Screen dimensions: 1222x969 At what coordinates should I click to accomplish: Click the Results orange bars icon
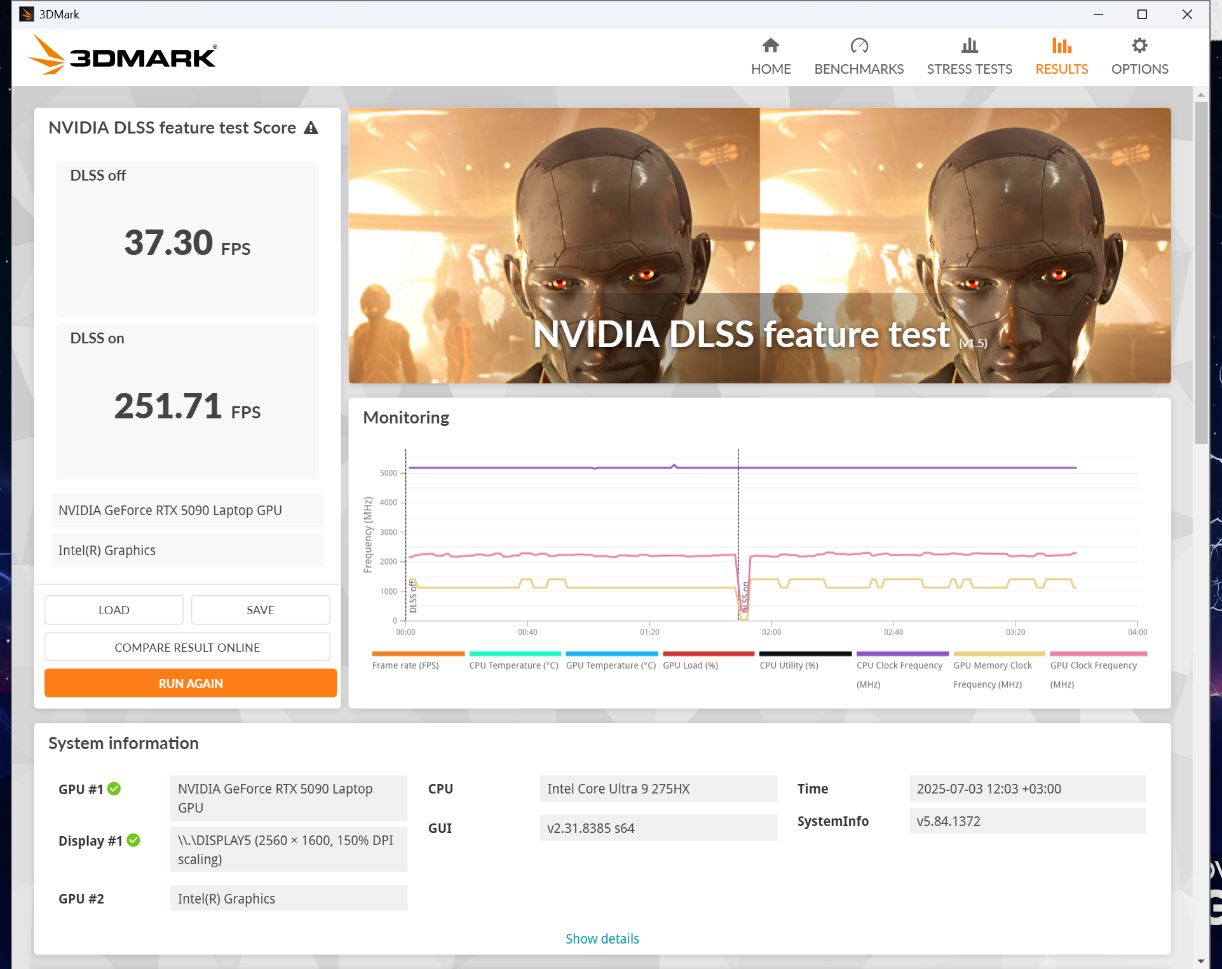pyautogui.click(x=1061, y=45)
